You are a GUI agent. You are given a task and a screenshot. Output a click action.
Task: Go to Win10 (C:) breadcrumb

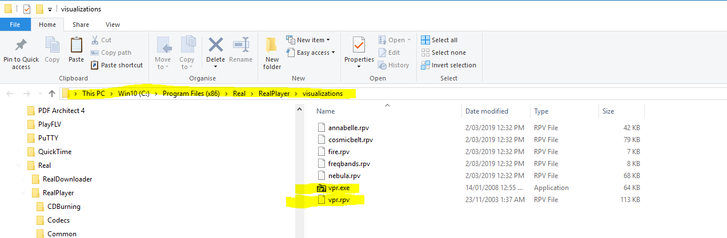pos(134,94)
